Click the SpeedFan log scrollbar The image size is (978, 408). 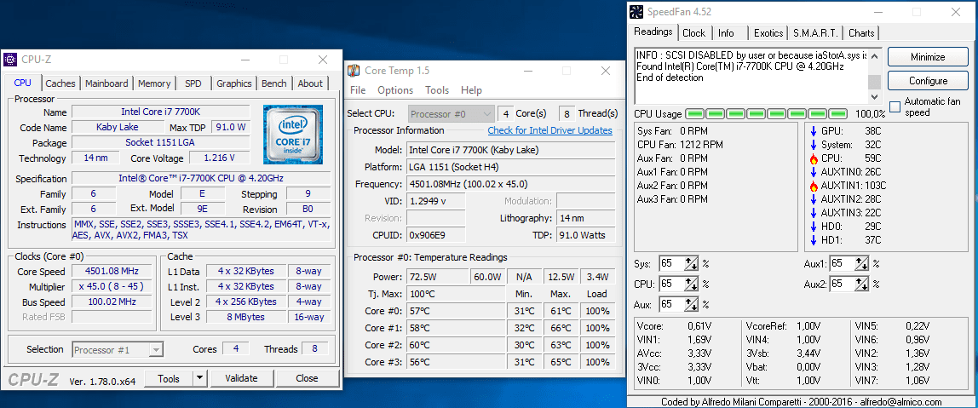click(875, 76)
